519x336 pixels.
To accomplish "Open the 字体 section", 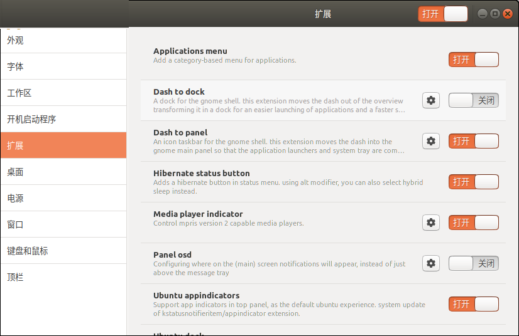I will (x=63, y=66).
